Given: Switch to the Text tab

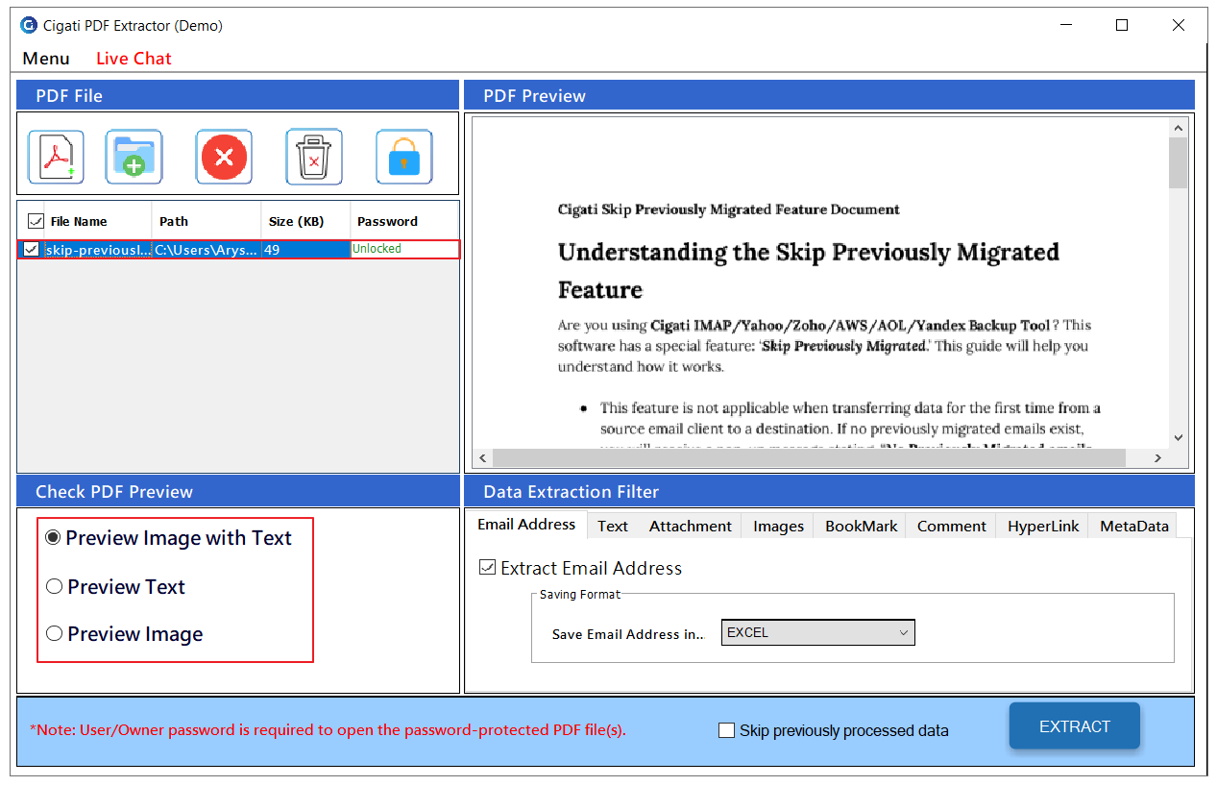Looking at the screenshot, I should point(613,526).
